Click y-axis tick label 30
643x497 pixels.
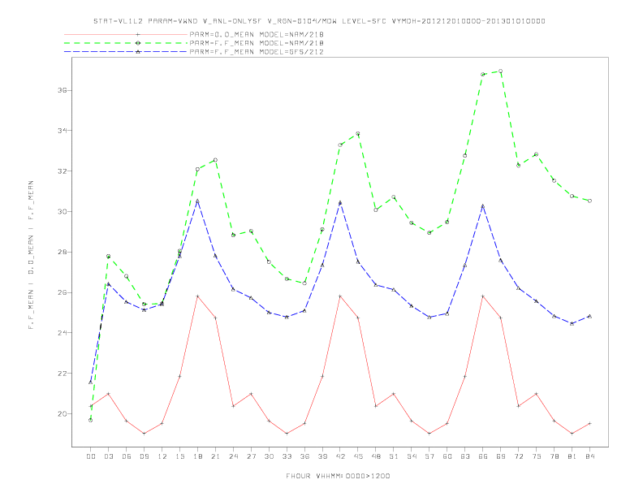click(x=63, y=212)
